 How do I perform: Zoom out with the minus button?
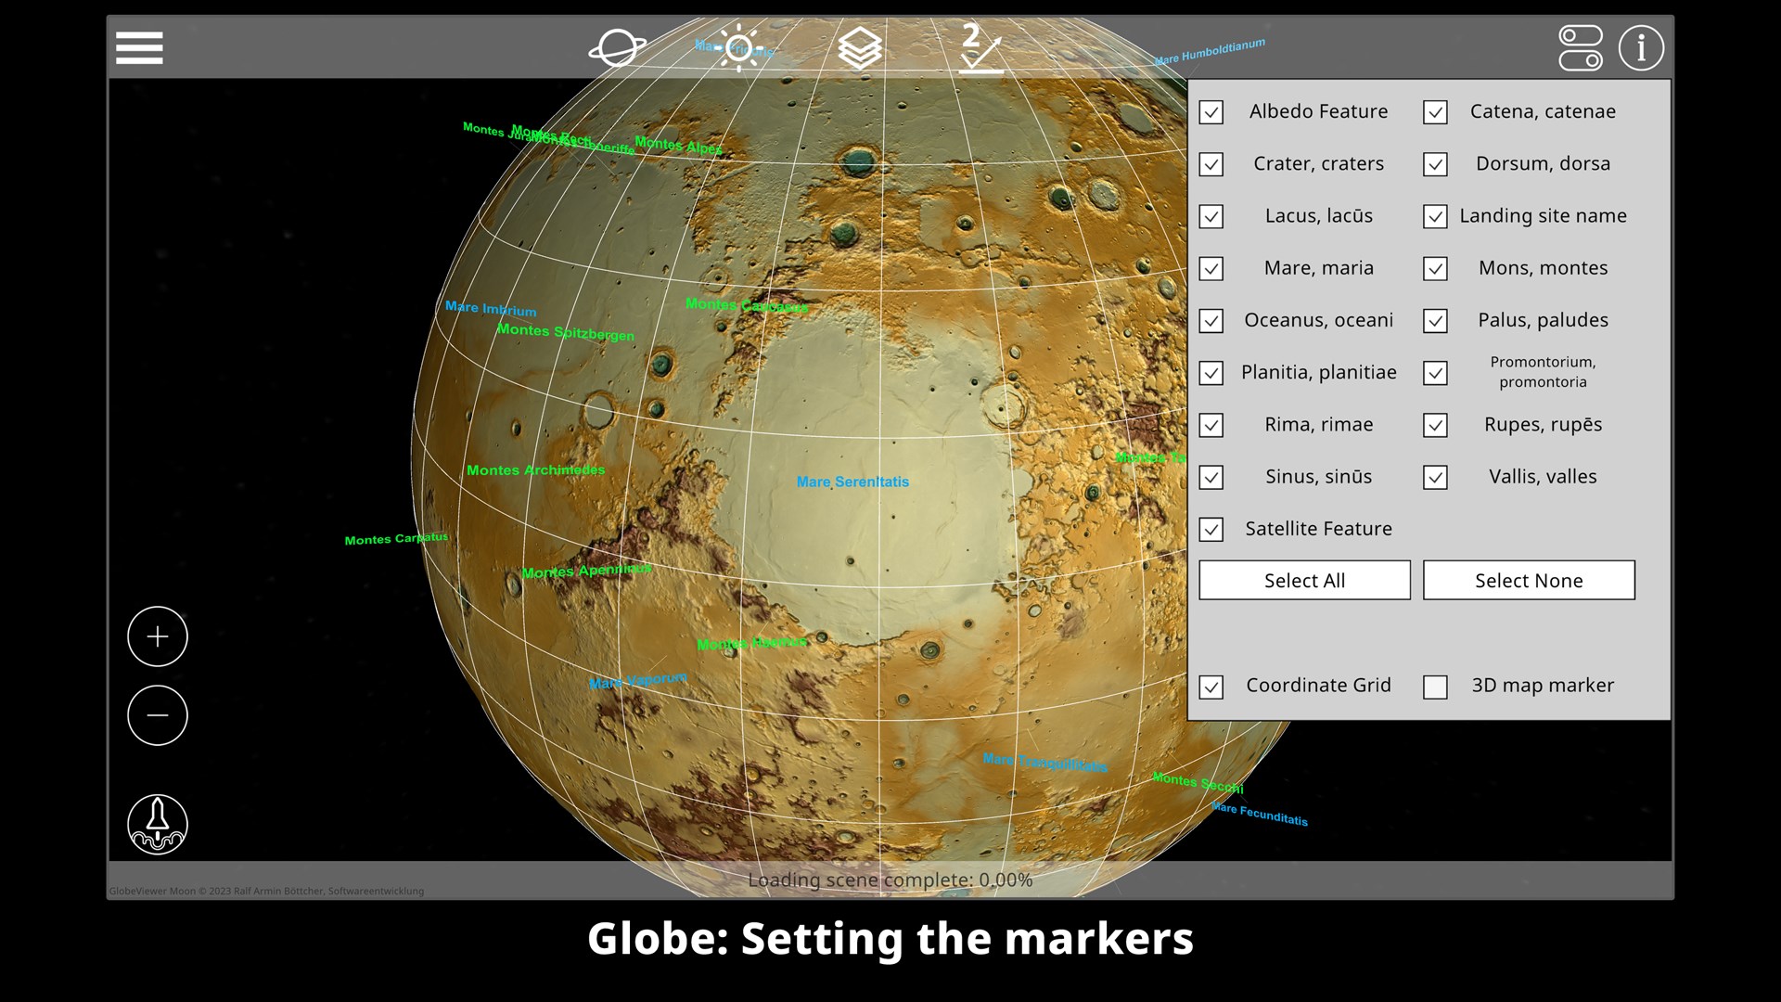point(158,715)
